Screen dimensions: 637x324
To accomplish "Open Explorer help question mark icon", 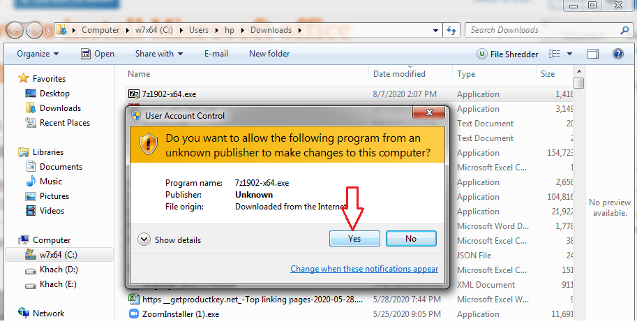I will pyautogui.click(x=618, y=54).
